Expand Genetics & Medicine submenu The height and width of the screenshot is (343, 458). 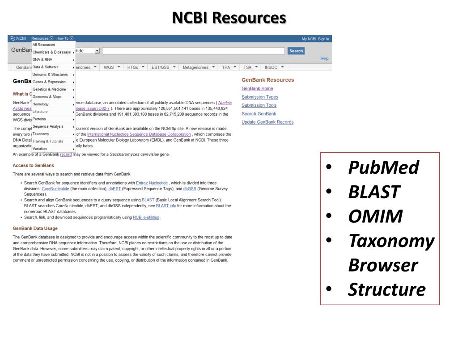pyautogui.click(x=54, y=89)
